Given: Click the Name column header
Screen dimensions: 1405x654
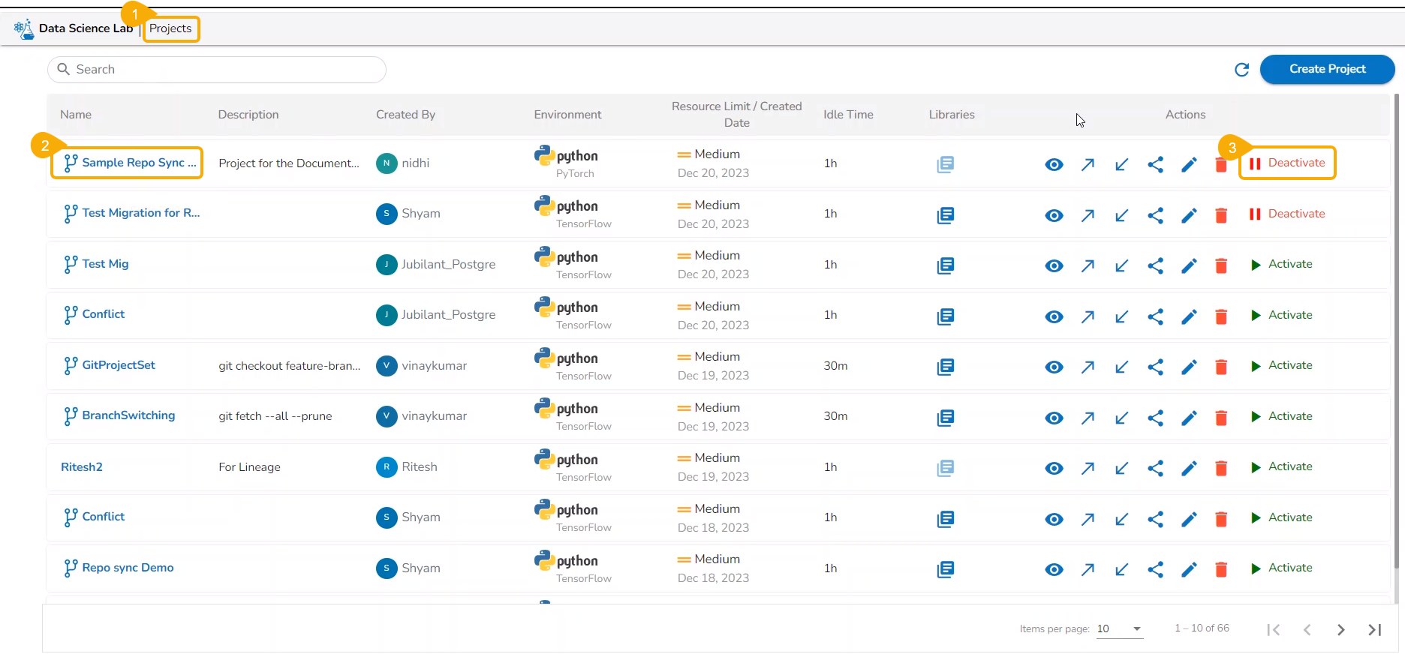Looking at the screenshot, I should pyautogui.click(x=76, y=115).
